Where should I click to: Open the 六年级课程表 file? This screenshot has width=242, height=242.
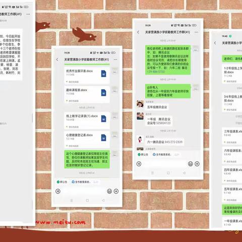coord(232,155)
